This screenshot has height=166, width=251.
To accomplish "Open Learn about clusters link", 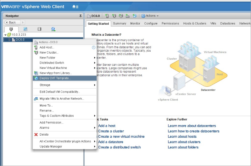I will tap(184, 142).
